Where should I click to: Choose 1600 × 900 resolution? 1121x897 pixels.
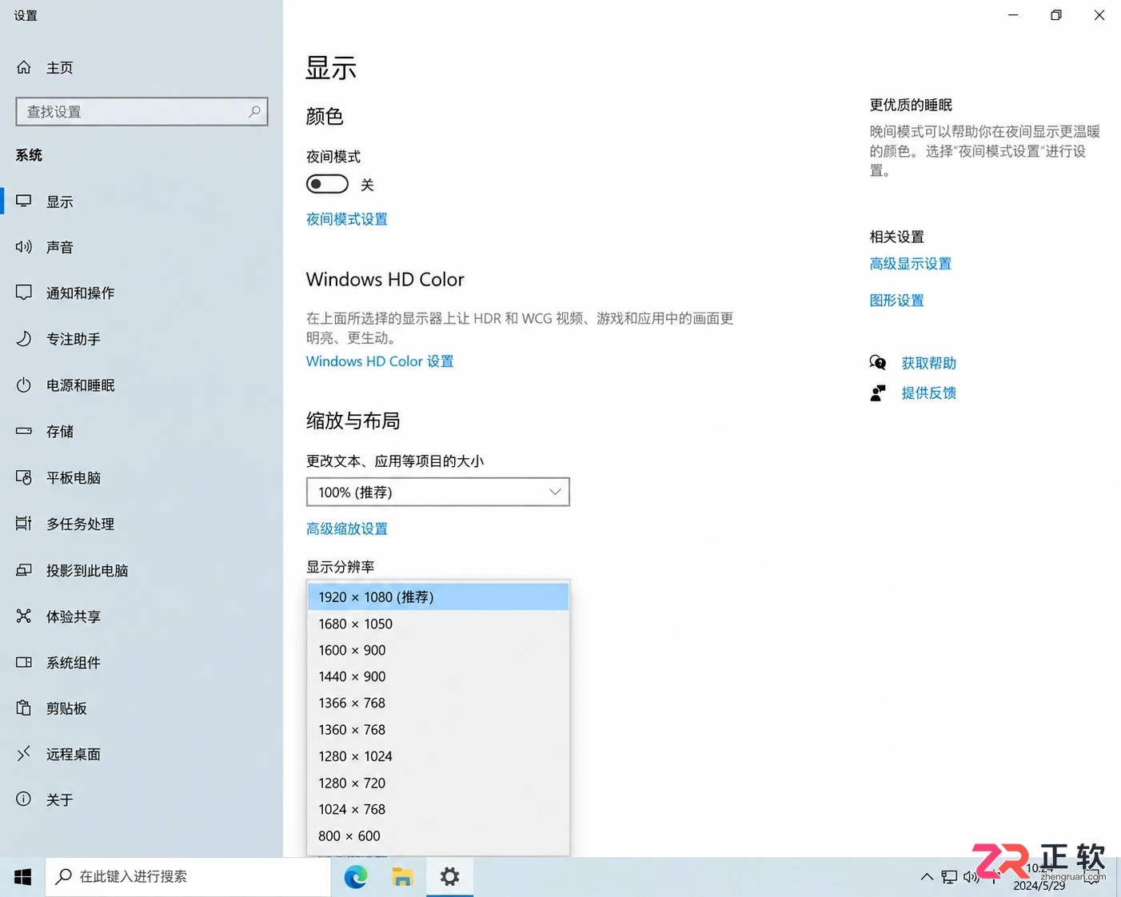[x=438, y=650]
